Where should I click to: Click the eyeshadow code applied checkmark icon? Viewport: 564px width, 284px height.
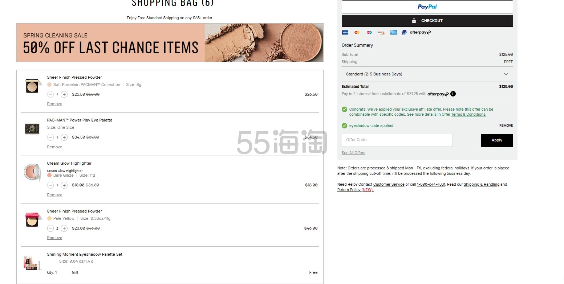tap(344, 126)
